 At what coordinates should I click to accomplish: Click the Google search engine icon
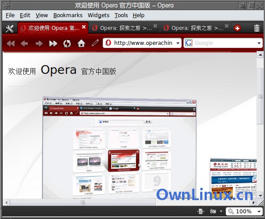coord(189,43)
